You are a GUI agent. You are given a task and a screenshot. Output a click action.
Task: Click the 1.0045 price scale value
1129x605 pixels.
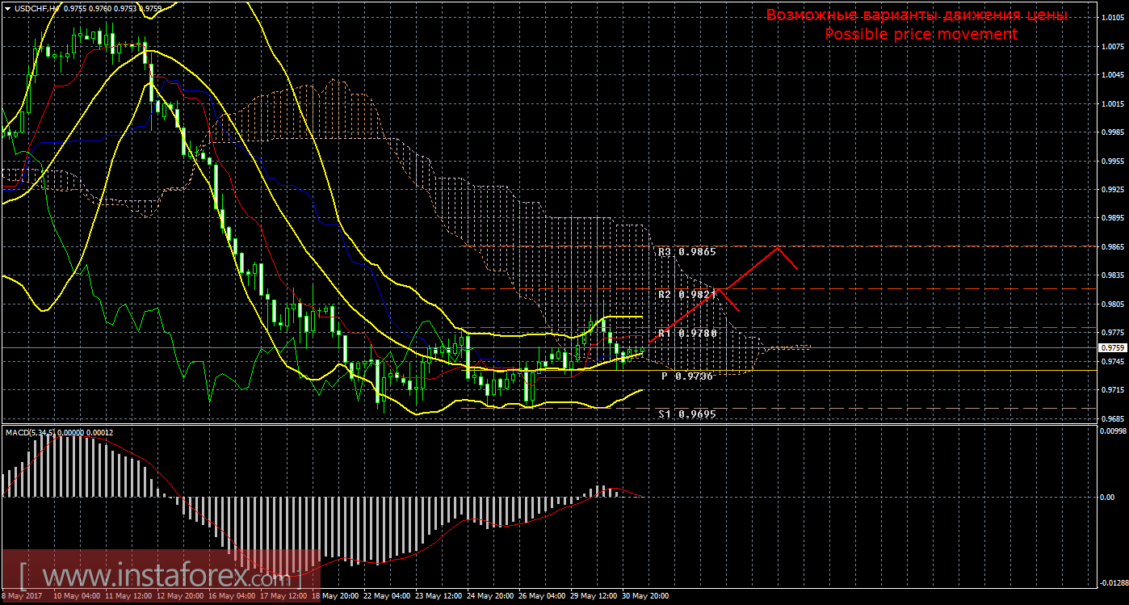[1112, 74]
